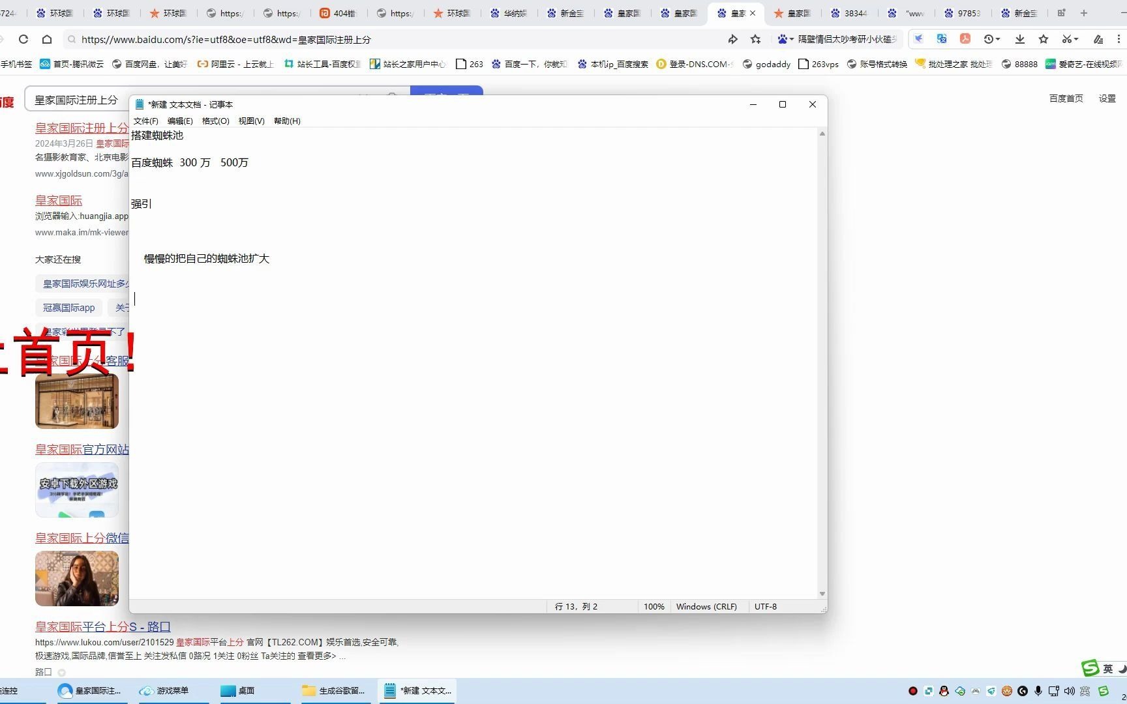The width and height of the screenshot is (1127, 704).
Task: Click microphone tray icon
Action: (x=1038, y=691)
